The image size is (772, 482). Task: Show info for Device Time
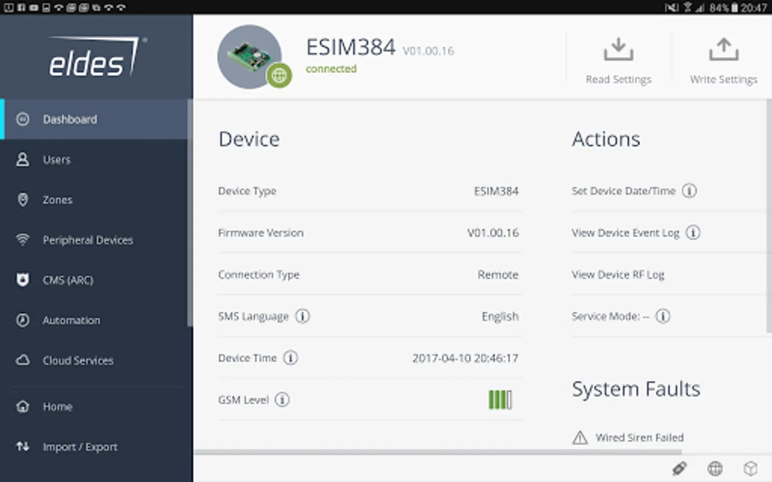tap(291, 358)
